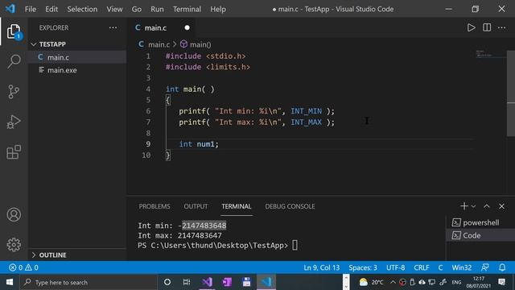Show hidden system tray icons chevron

[393, 282]
